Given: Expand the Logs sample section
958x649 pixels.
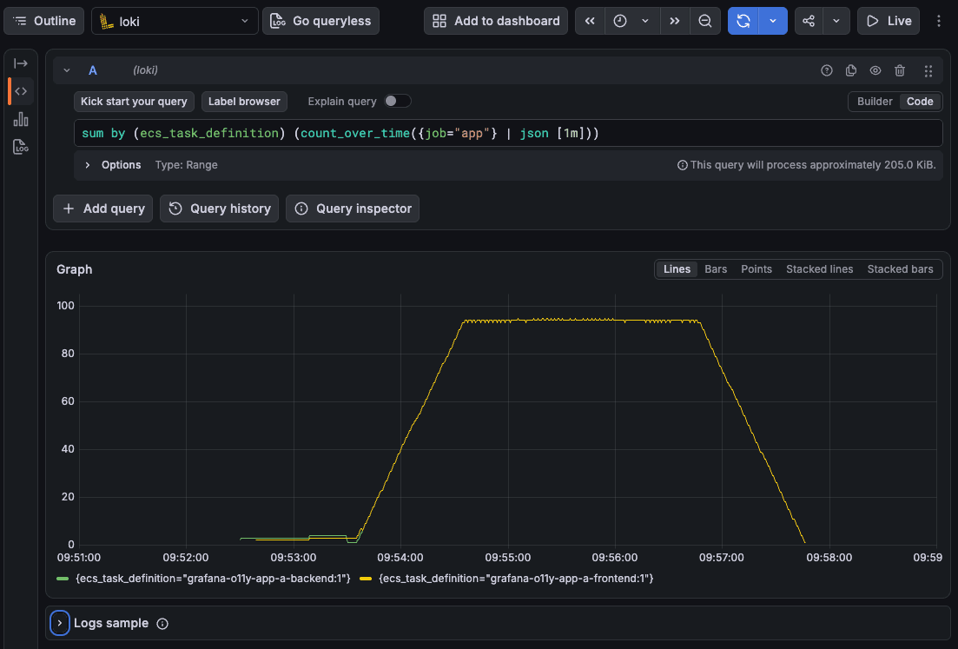Looking at the screenshot, I should (60, 623).
